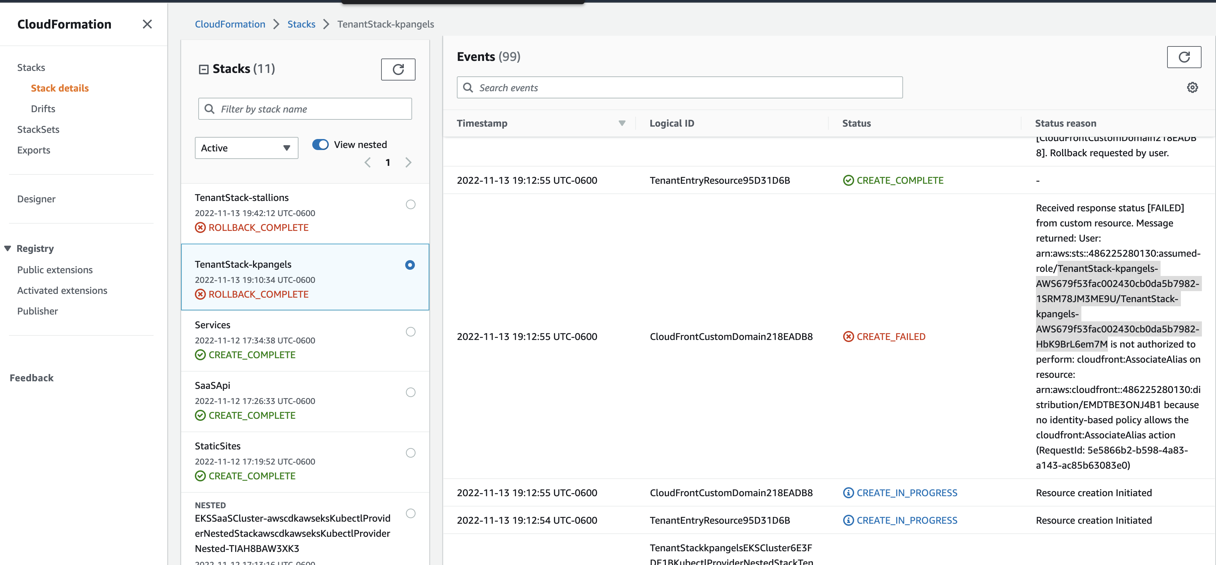Screen dimensions: 1216x565
Task: Refresh the Events list
Action: pos(1184,57)
